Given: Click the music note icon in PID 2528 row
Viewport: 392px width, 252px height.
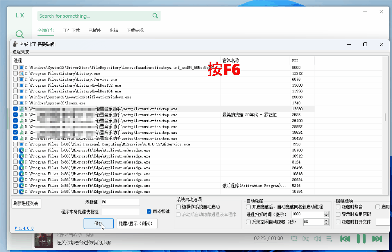Looking at the screenshot, I should (21, 115).
